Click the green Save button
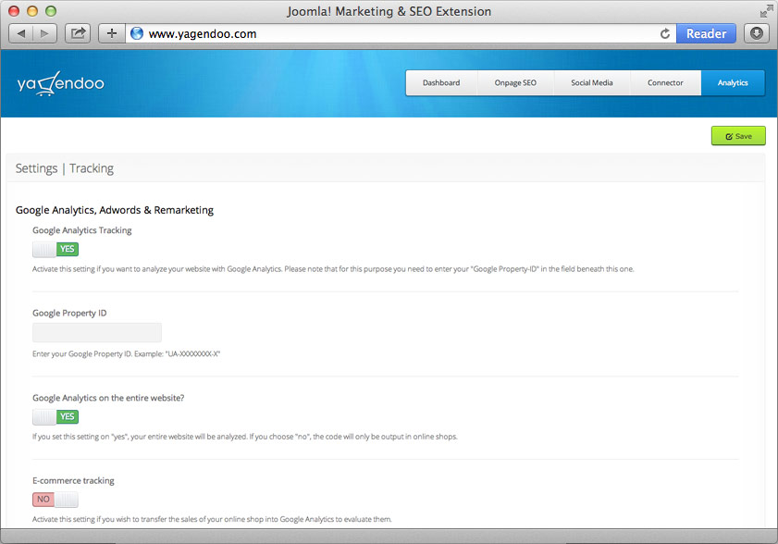The image size is (778, 544). [738, 136]
